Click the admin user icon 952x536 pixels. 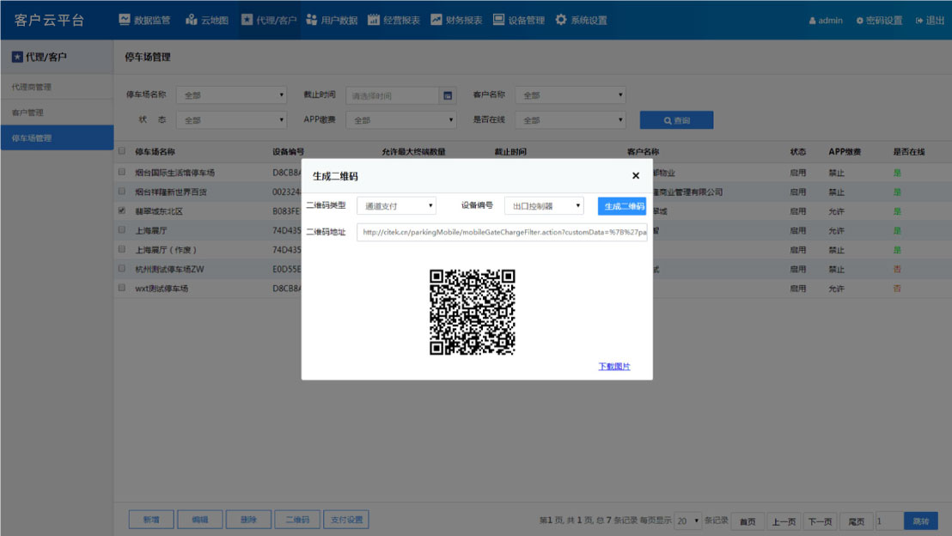pyautogui.click(x=812, y=21)
